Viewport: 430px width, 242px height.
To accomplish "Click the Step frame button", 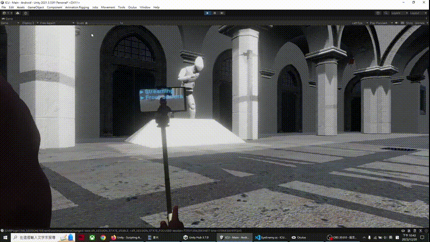I will [x=223, y=13].
